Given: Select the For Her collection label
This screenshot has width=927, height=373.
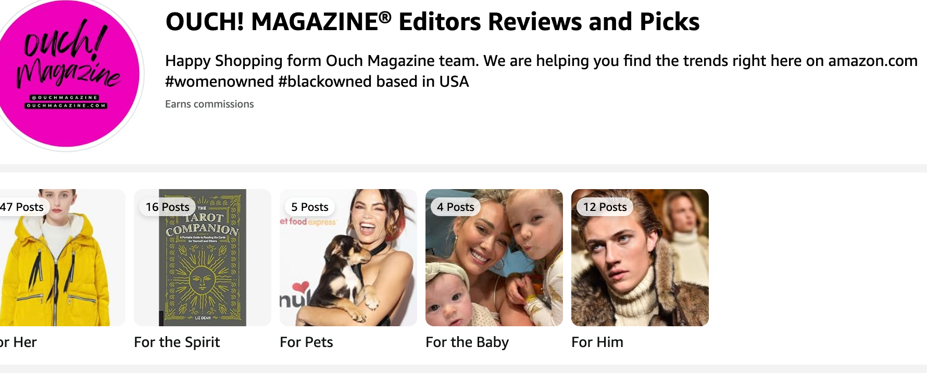Looking at the screenshot, I should [x=18, y=342].
